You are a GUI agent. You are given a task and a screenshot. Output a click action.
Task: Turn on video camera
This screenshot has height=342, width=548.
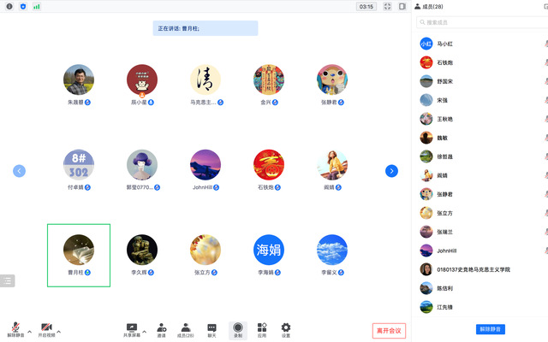[x=45, y=329]
